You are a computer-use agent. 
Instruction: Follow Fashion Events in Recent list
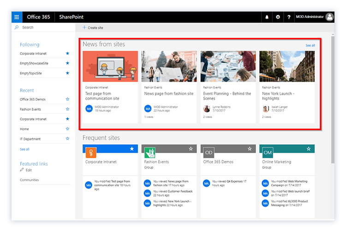67,109
